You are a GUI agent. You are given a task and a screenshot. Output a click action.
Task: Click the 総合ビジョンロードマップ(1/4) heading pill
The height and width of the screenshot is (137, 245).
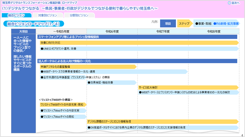click(x=33, y=23)
